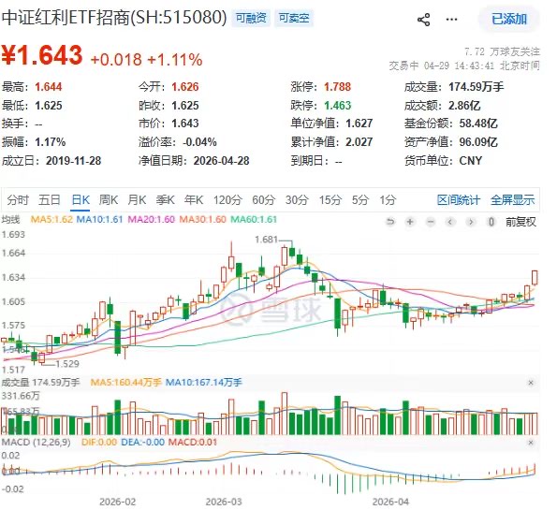Screen dimensions: 557x510
Task: Click the current price ¥1.643
Action: click(x=42, y=55)
